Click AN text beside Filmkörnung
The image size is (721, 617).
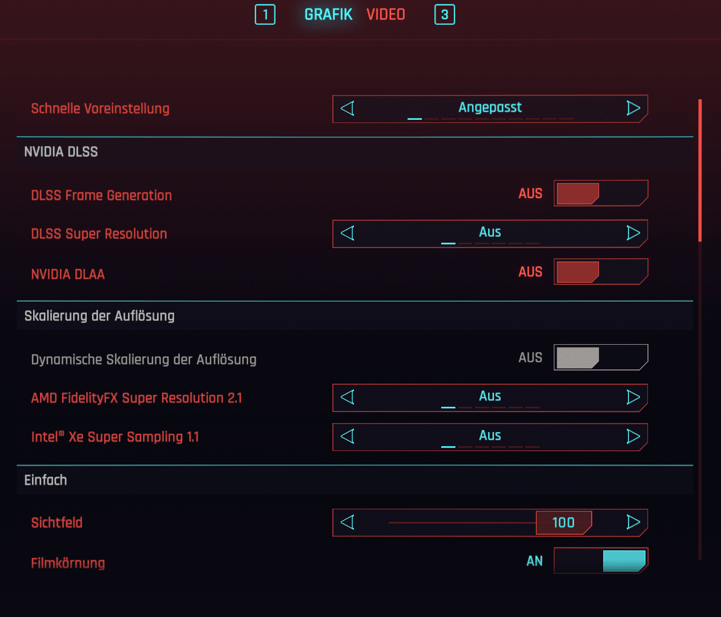tap(534, 561)
